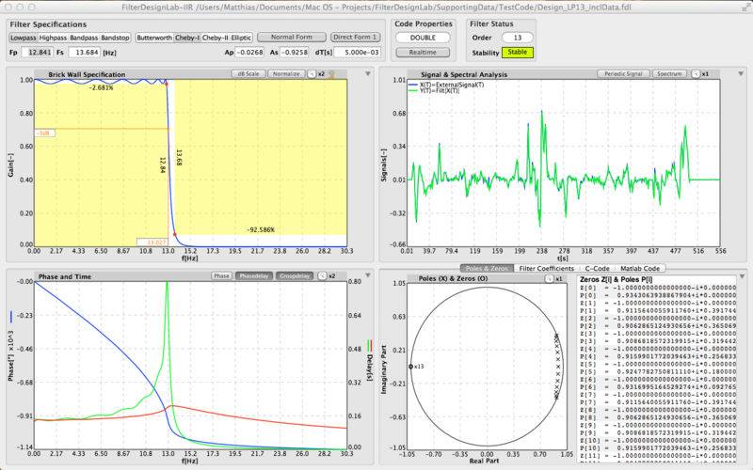Choose the Highpass filter type

[x=53, y=38]
